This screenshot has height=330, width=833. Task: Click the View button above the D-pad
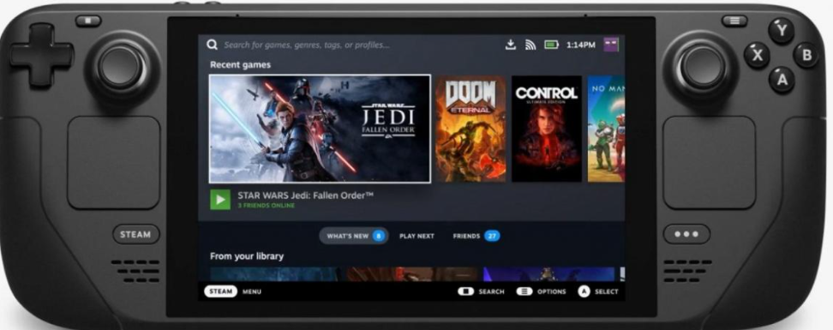[x=88, y=21]
